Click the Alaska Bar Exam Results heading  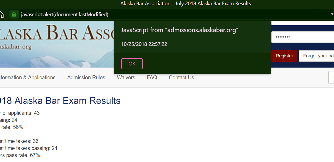tap(60, 101)
